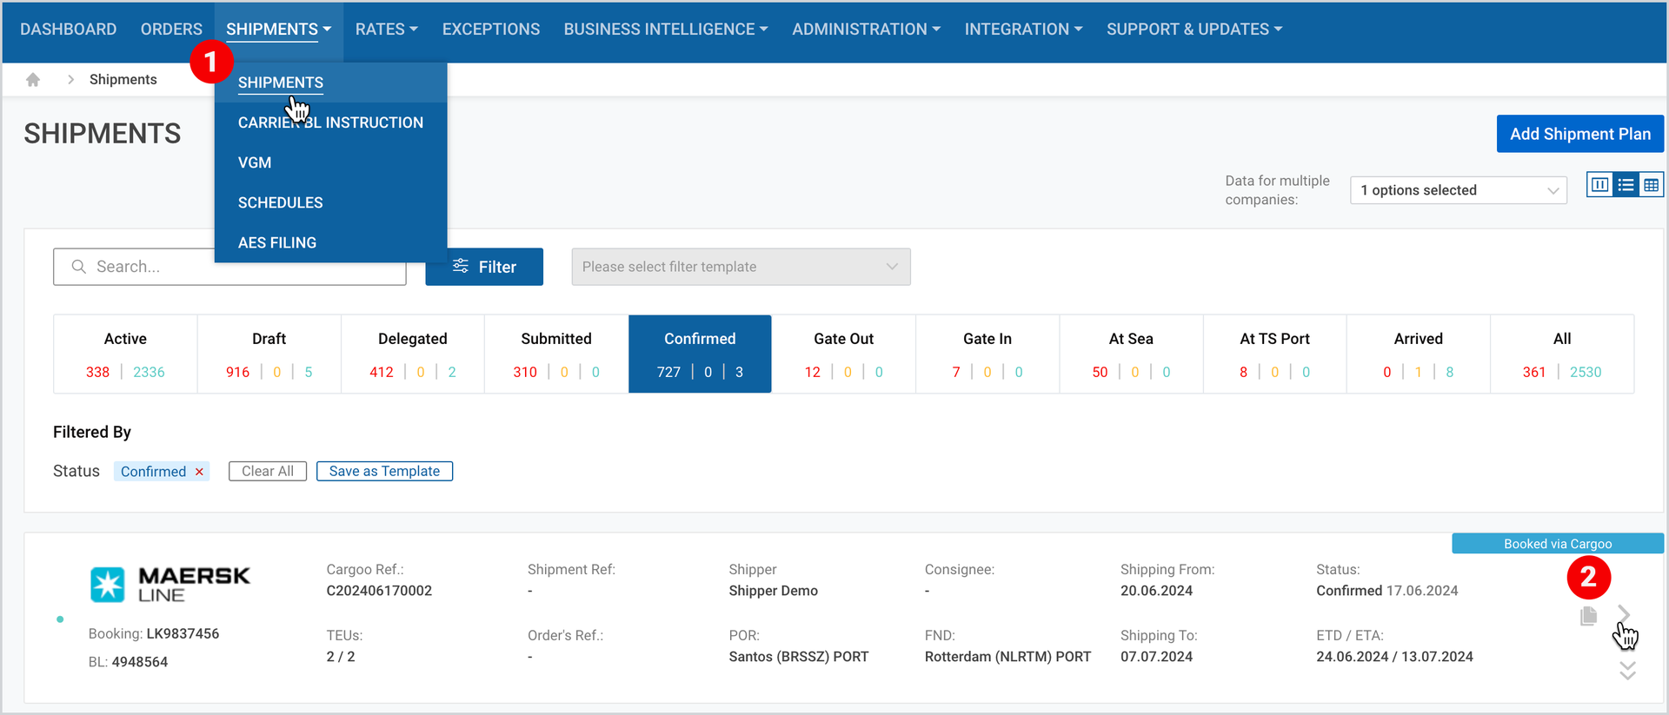The image size is (1669, 715).
Task: Switch to table grid view icon
Action: point(1651,185)
